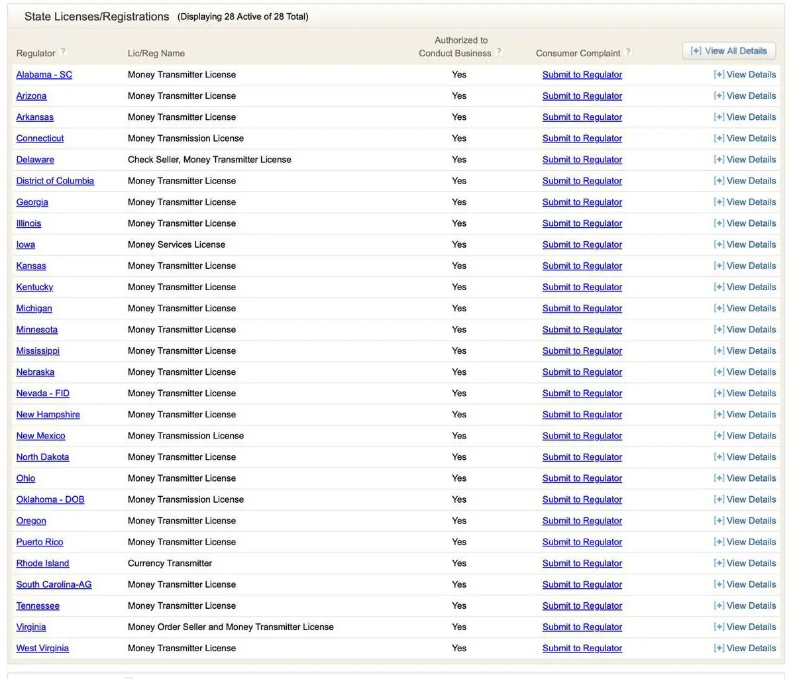Click help icon beside Authorized to Conduct Business
This screenshot has width=795, height=679.
click(x=500, y=52)
